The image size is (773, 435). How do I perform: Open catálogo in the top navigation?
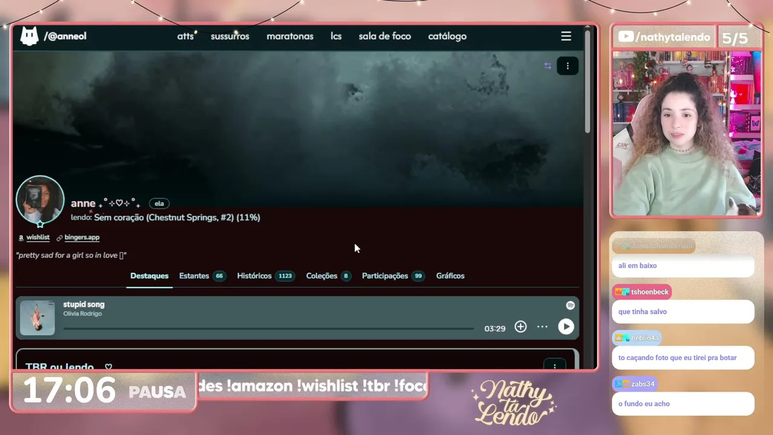click(x=447, y=36)
